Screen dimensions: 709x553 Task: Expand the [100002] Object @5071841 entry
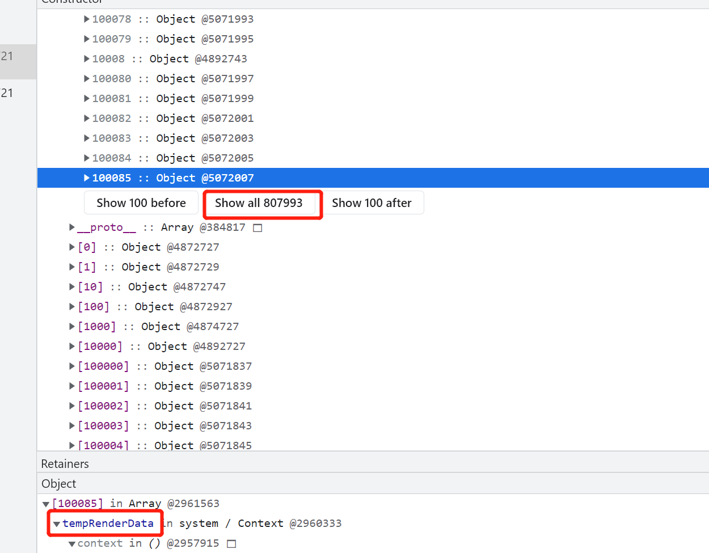72,406
